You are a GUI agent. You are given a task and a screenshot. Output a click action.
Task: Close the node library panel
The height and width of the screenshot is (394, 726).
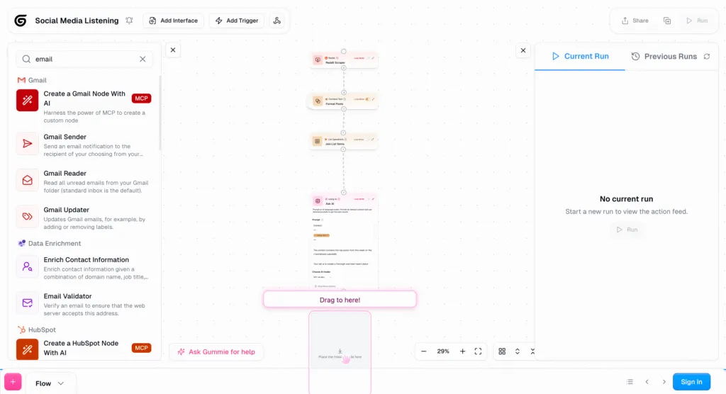point(173,50)
